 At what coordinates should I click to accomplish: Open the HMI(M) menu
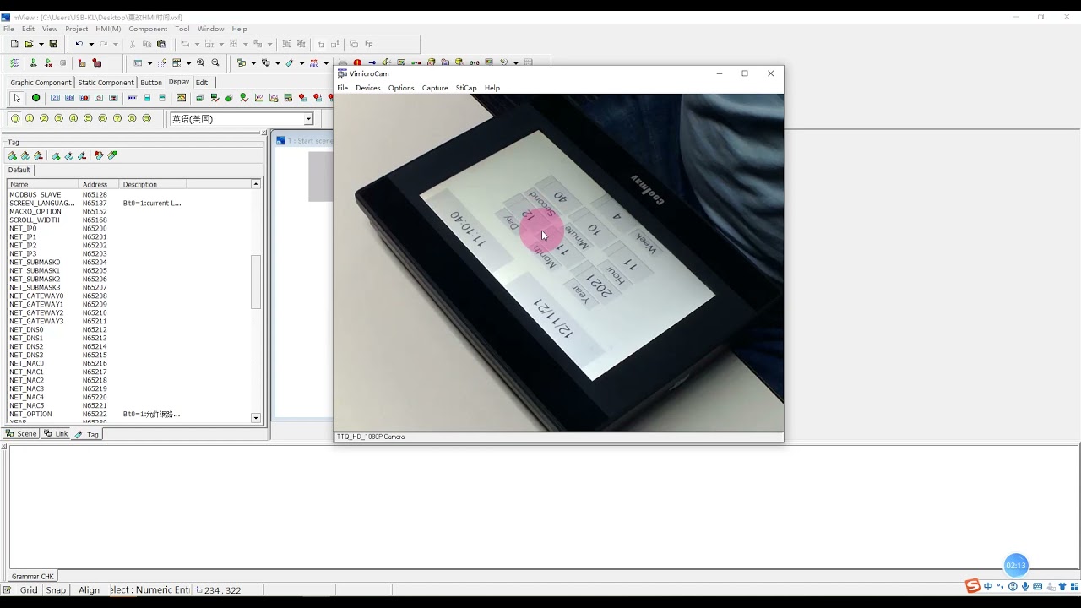click(108, 29)
